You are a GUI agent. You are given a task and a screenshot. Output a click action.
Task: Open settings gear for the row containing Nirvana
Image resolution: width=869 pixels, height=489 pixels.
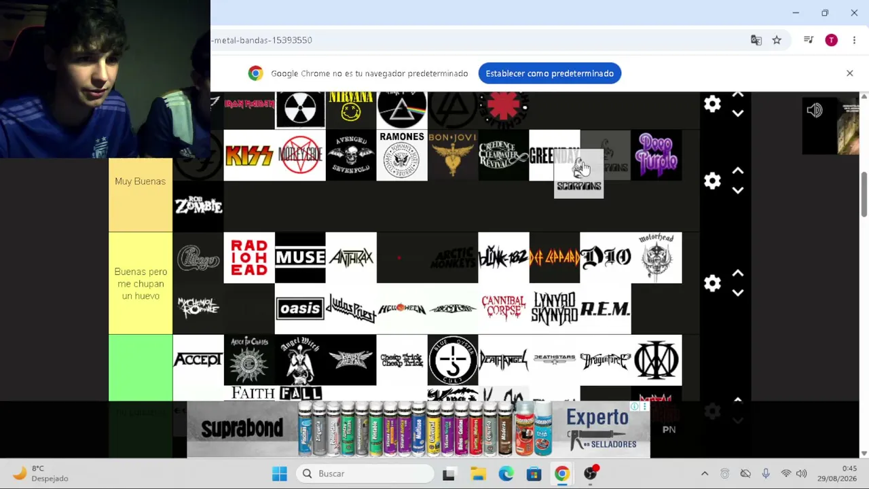712,104
